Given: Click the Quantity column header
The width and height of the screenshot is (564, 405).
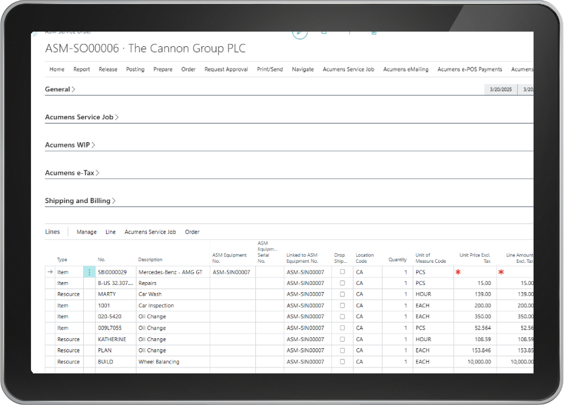Looking at the screenshot, I should [x=398, y=259].
